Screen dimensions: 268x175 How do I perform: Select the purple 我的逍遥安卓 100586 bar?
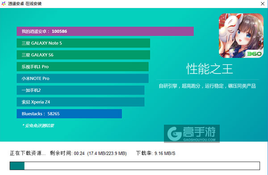[x=105, y=31]
